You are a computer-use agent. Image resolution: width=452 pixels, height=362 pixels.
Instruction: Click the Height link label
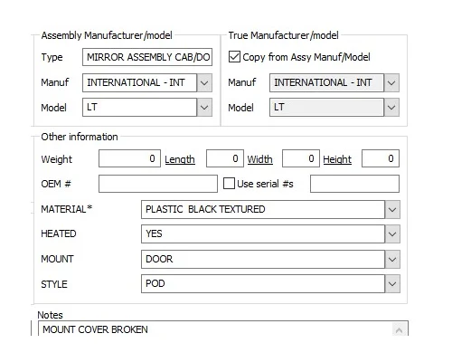click(337, 159)
